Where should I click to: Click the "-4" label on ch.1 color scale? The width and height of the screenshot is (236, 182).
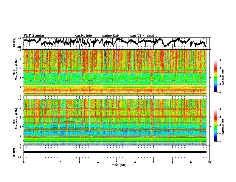[x=220, y=68]
